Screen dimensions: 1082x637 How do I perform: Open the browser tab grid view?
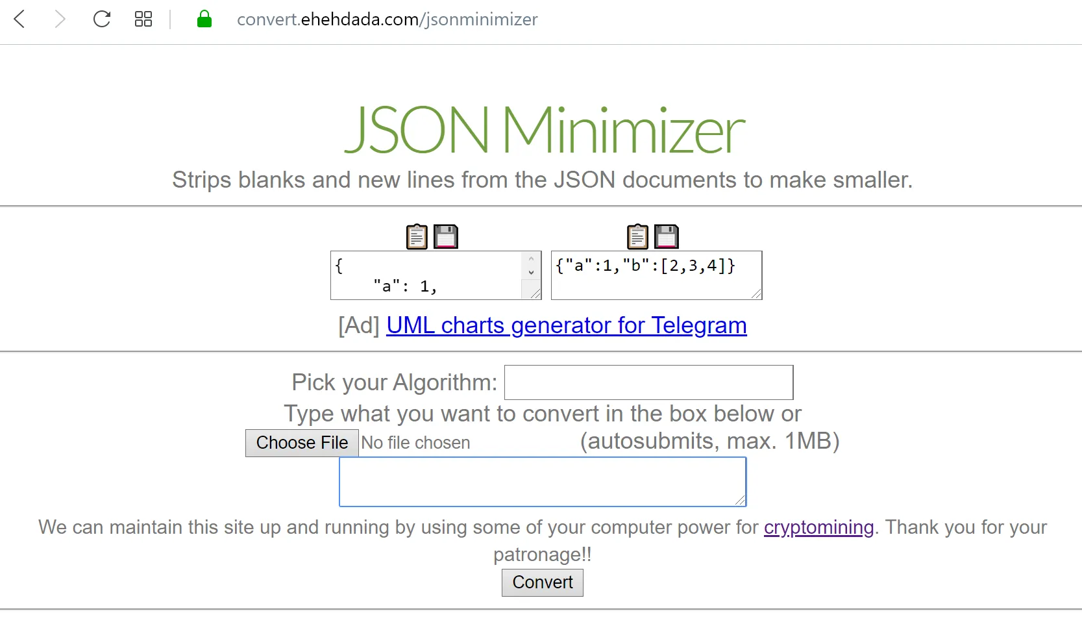point(143,19)
